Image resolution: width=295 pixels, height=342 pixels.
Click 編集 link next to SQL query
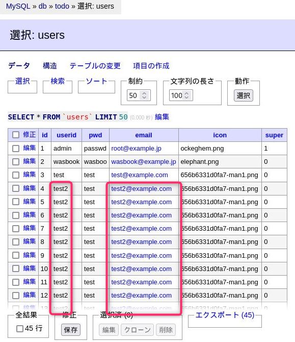pyautogui.click(x=162, y=117)
